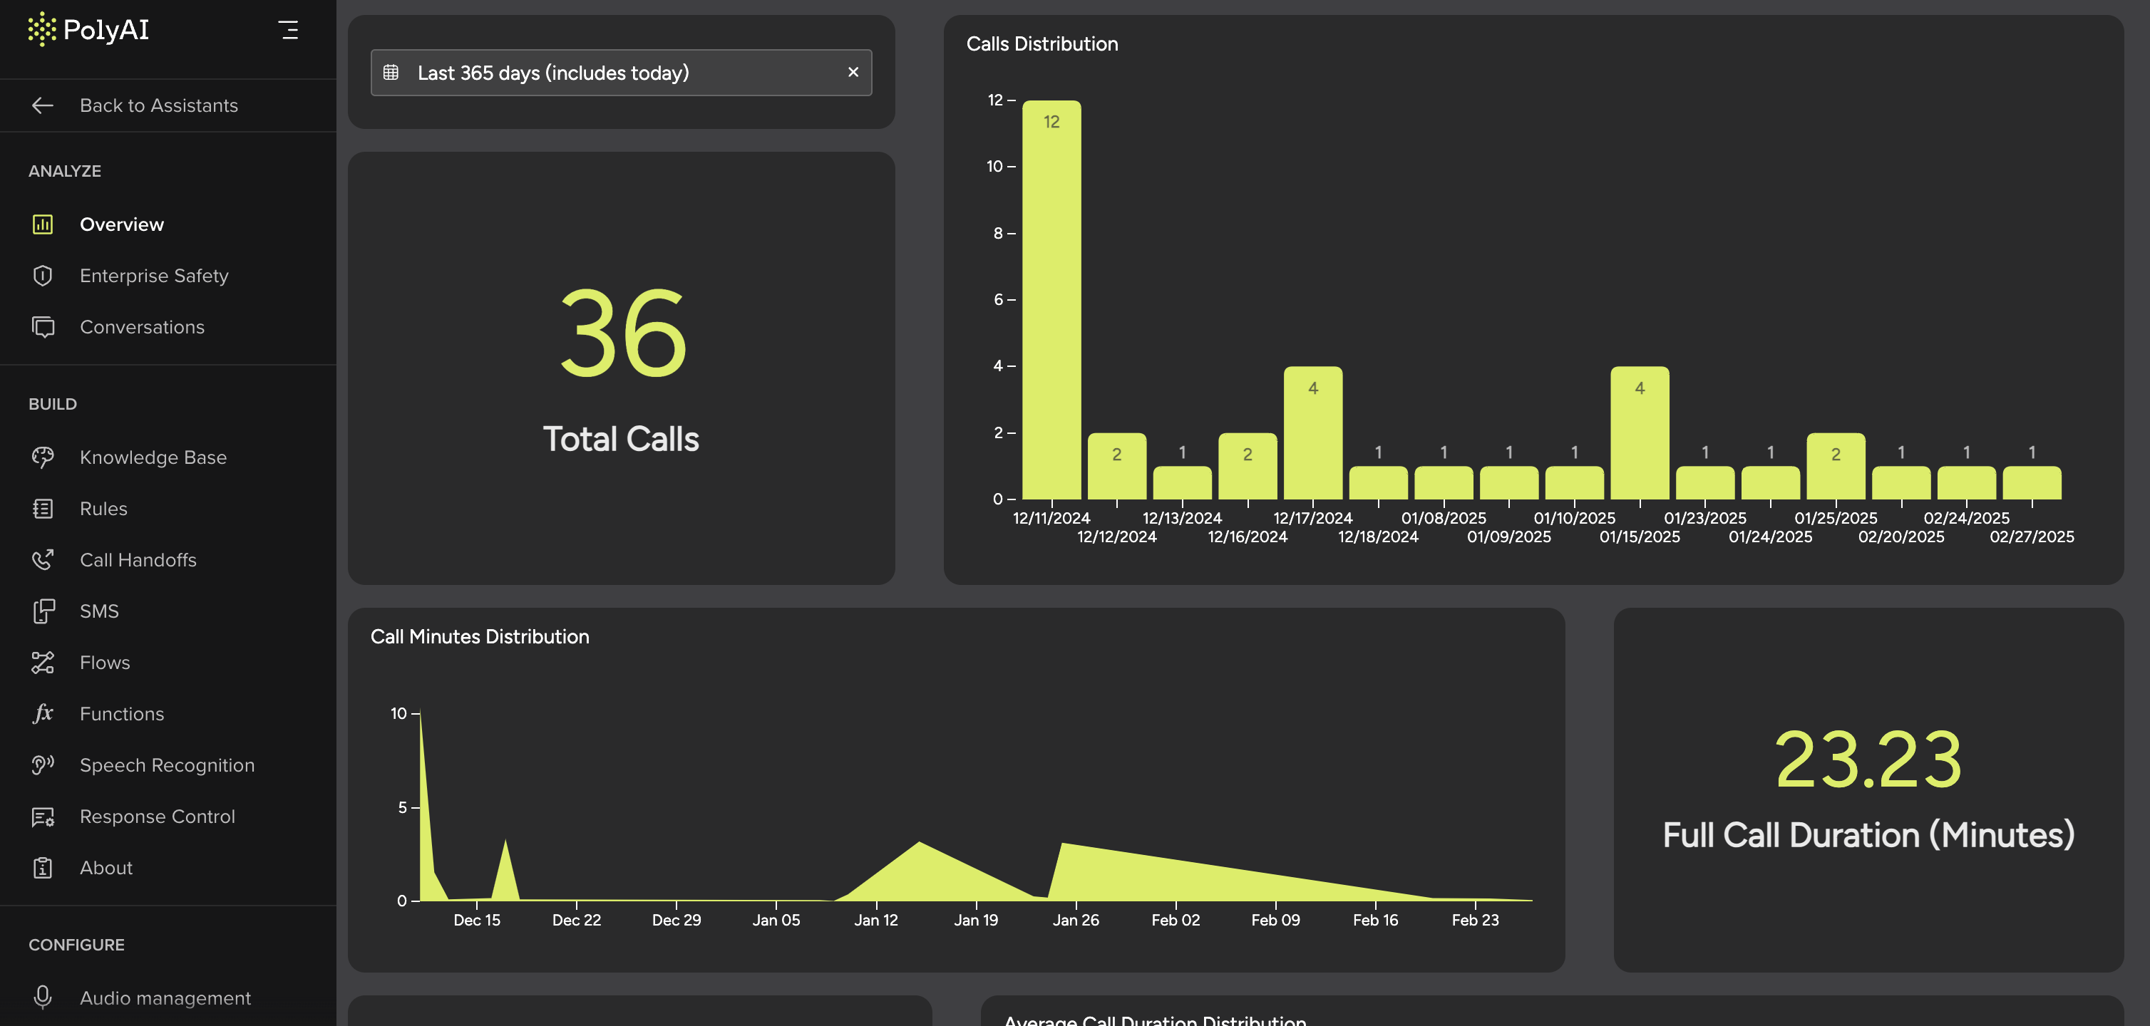
Task: Open the Rules page
Action: coord(103,509)
